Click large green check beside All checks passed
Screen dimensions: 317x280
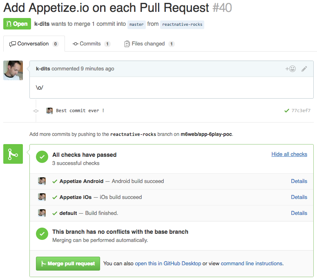pos(42,157)
